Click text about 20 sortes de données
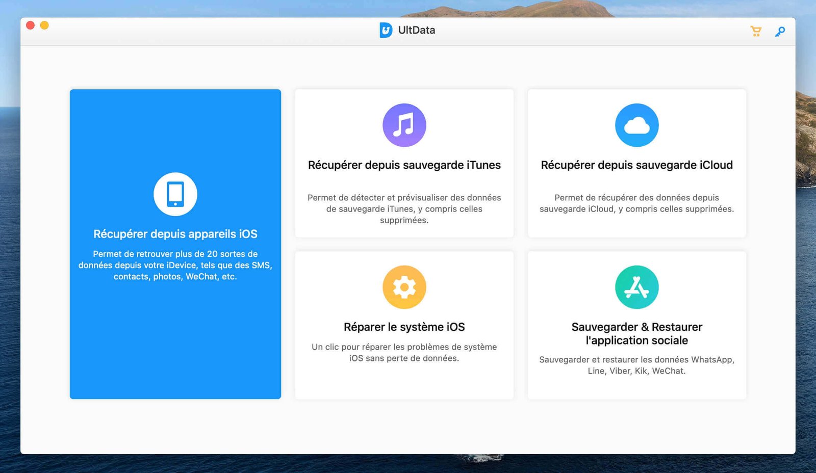The image size is (816, 473). tap(175, 265)
